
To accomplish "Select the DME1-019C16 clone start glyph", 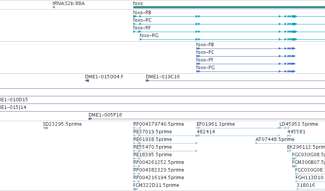I will 147,81.
